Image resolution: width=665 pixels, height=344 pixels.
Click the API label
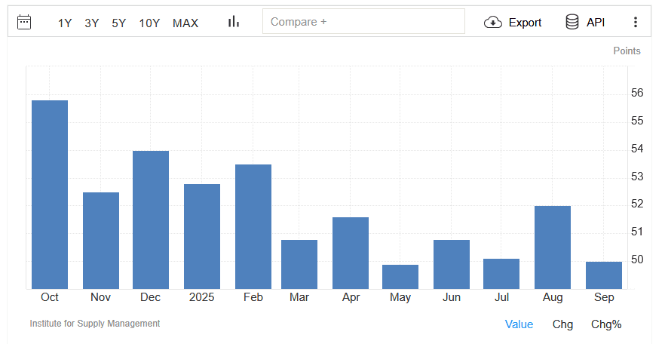tap(596, 23)
